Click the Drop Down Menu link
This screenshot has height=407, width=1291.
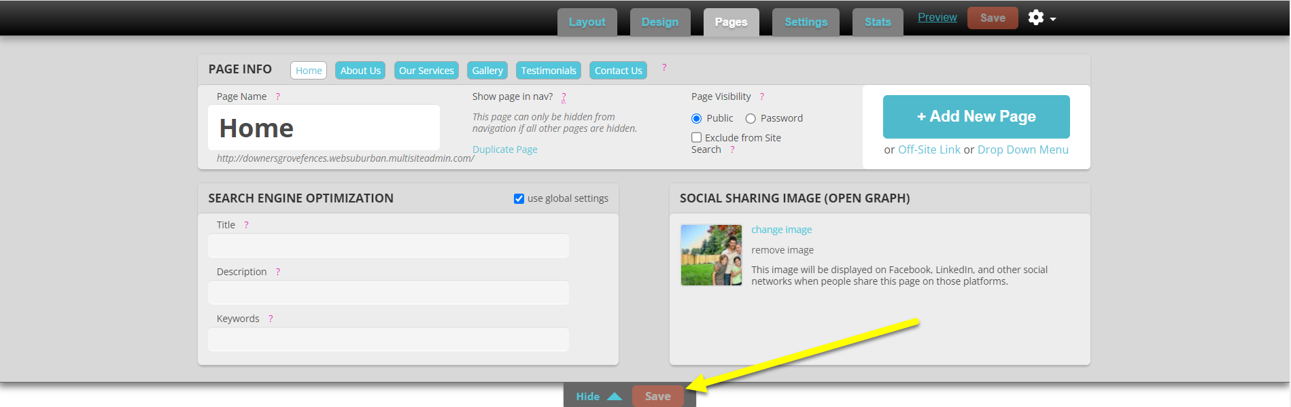(1023, 149)
